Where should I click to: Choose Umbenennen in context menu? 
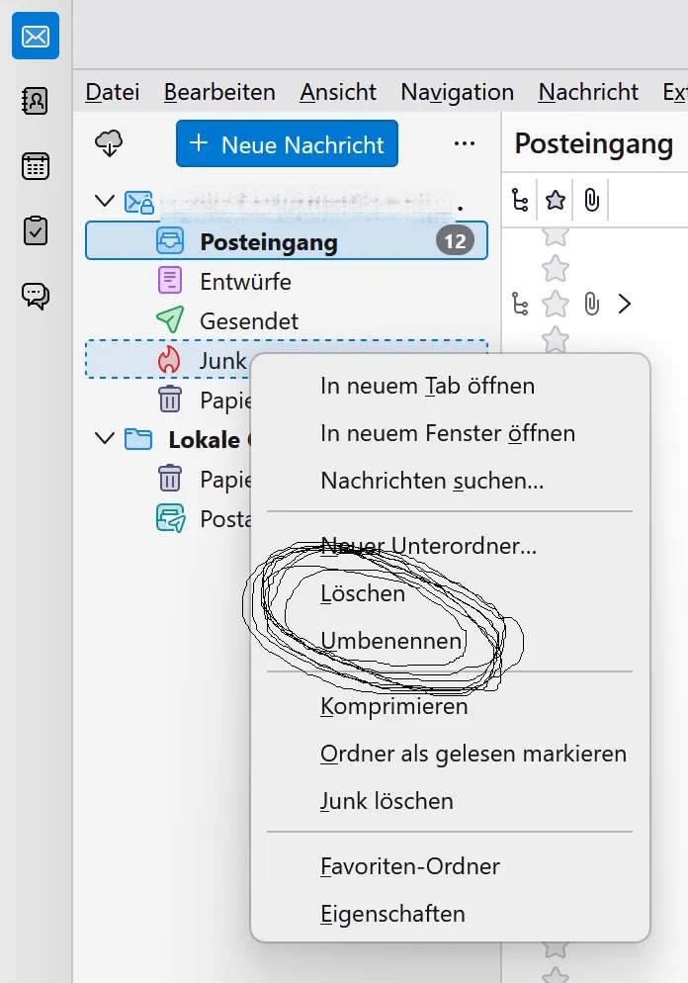point(450,642)
